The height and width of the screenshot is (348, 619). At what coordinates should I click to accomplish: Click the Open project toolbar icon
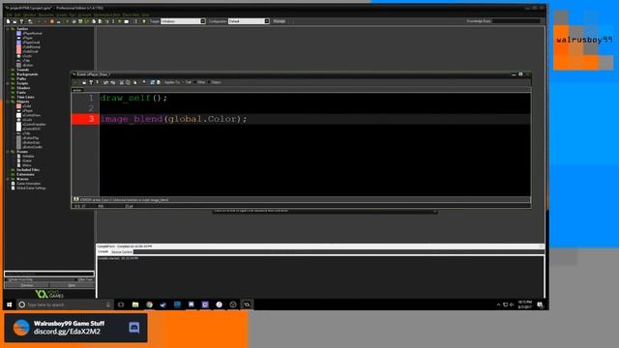[x=15, y=21]
